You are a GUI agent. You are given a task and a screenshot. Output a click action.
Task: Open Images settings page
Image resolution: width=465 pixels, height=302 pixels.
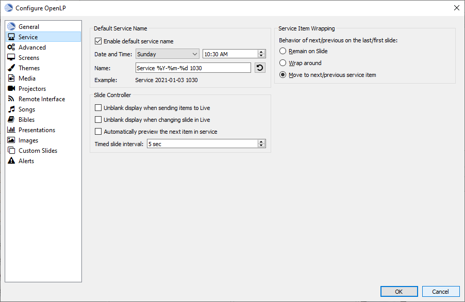(43, 140)
